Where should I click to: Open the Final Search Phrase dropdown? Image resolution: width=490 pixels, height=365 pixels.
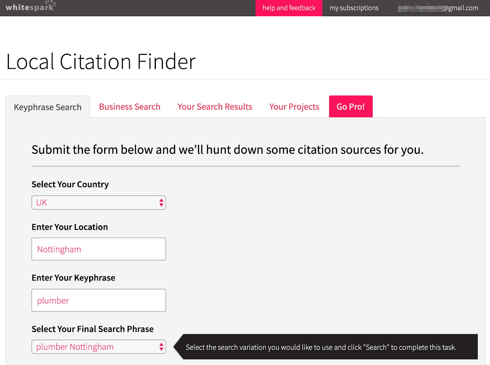tap(99, 347)
